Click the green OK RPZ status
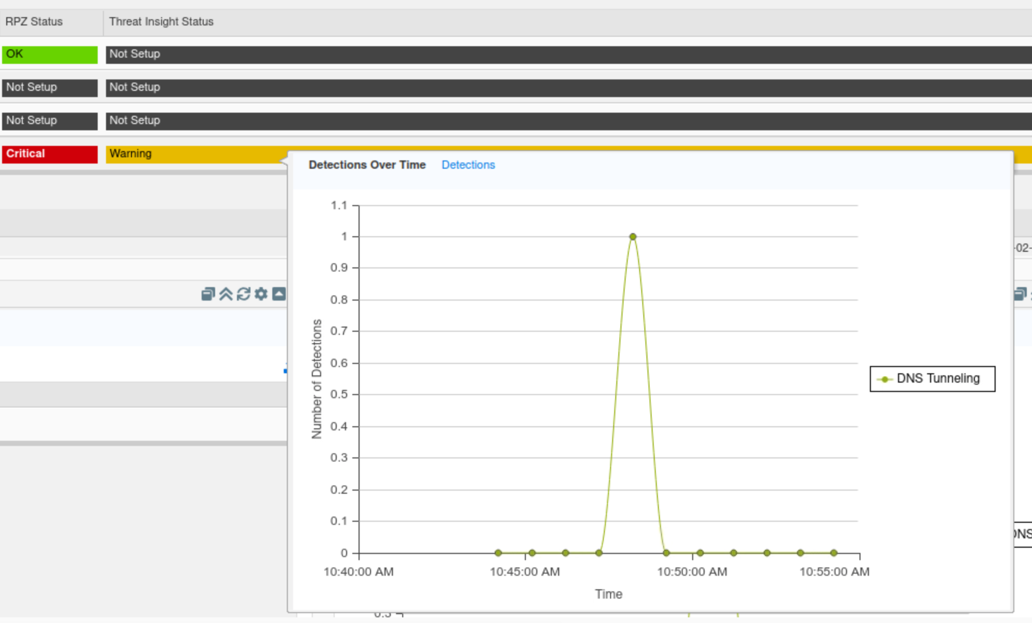Viewport: 1032px width, 623px height. (50, 55)
